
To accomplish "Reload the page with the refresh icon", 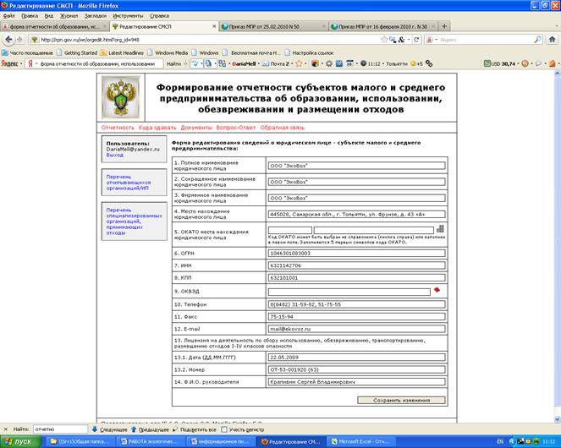I will tap(416, 40).
